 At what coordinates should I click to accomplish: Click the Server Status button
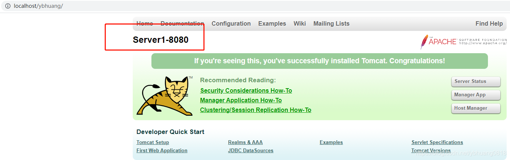coord(476,81)
